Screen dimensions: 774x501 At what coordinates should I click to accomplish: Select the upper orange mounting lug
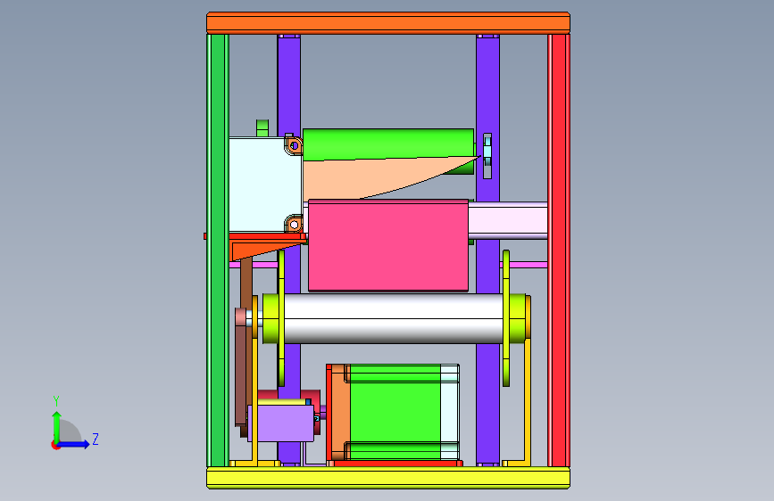(294, 145)
